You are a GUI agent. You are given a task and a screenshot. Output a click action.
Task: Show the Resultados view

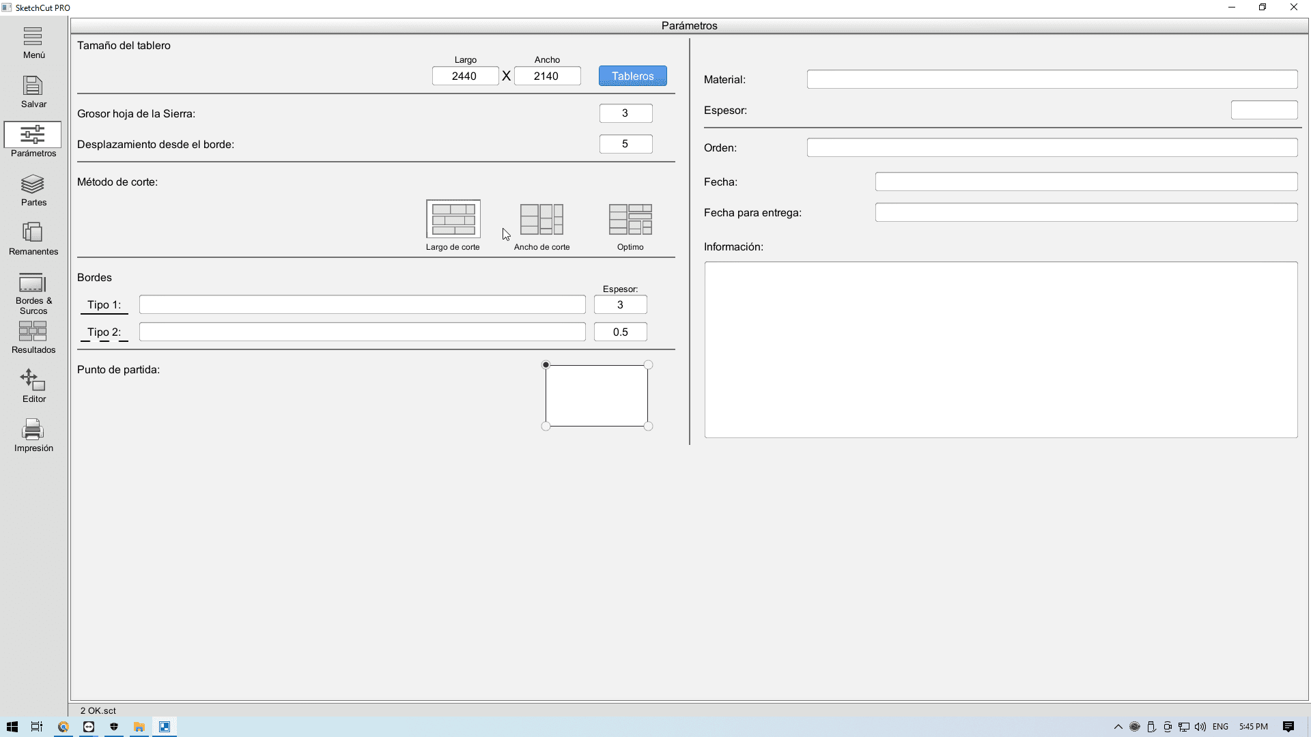33,337
